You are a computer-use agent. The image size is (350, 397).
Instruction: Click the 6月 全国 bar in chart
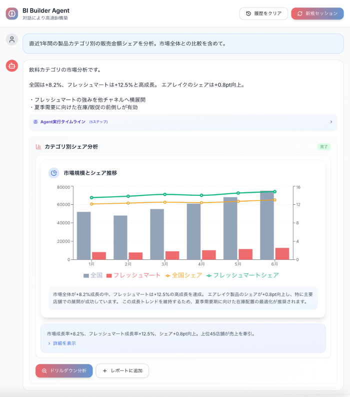[266, 225]
